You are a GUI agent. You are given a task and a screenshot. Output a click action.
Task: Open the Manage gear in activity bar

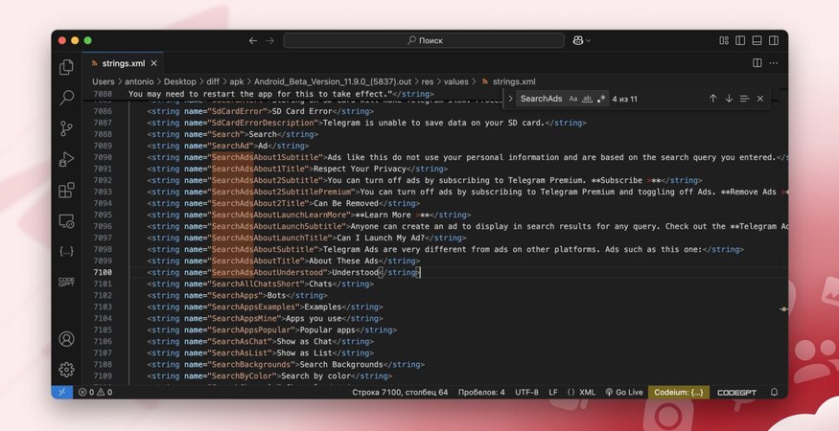pyautogui.click(x=66, y=369)
